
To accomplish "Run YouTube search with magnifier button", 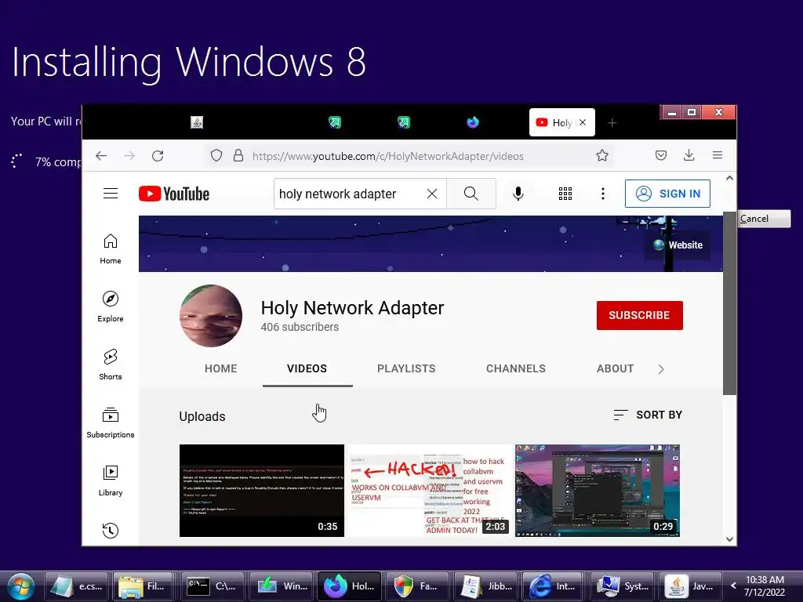I will tap(471, 194).
